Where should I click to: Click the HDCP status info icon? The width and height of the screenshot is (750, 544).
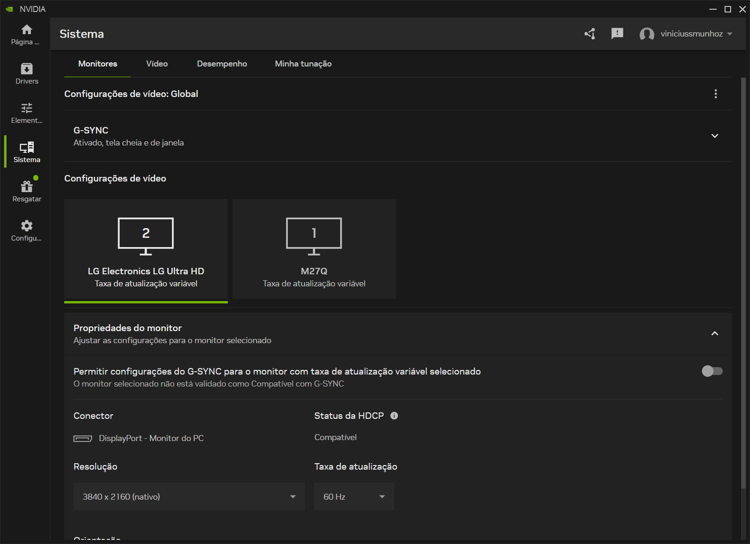click(x=394, y=416)
